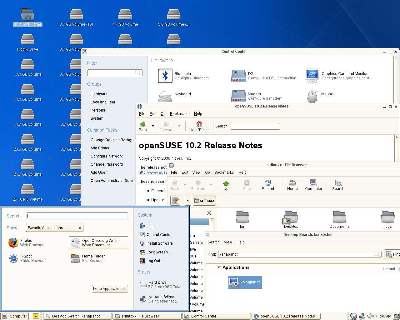This screenshot has height=320, width=400.
Task: Close the File Browser side pane
Action: pos(209,213)
